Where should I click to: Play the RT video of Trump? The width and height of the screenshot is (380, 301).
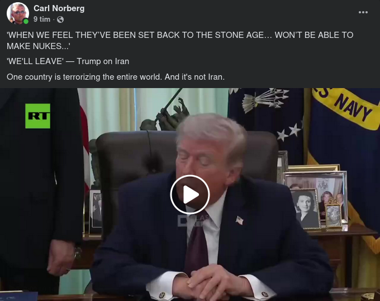coord(190,195)
